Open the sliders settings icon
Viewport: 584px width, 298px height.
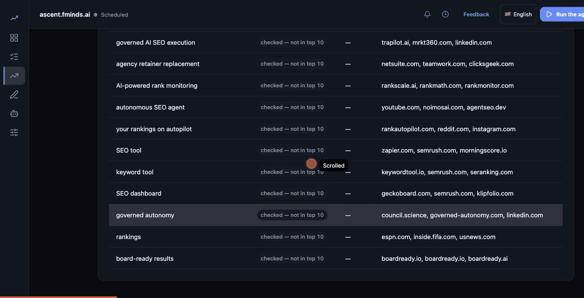(14, 132)
